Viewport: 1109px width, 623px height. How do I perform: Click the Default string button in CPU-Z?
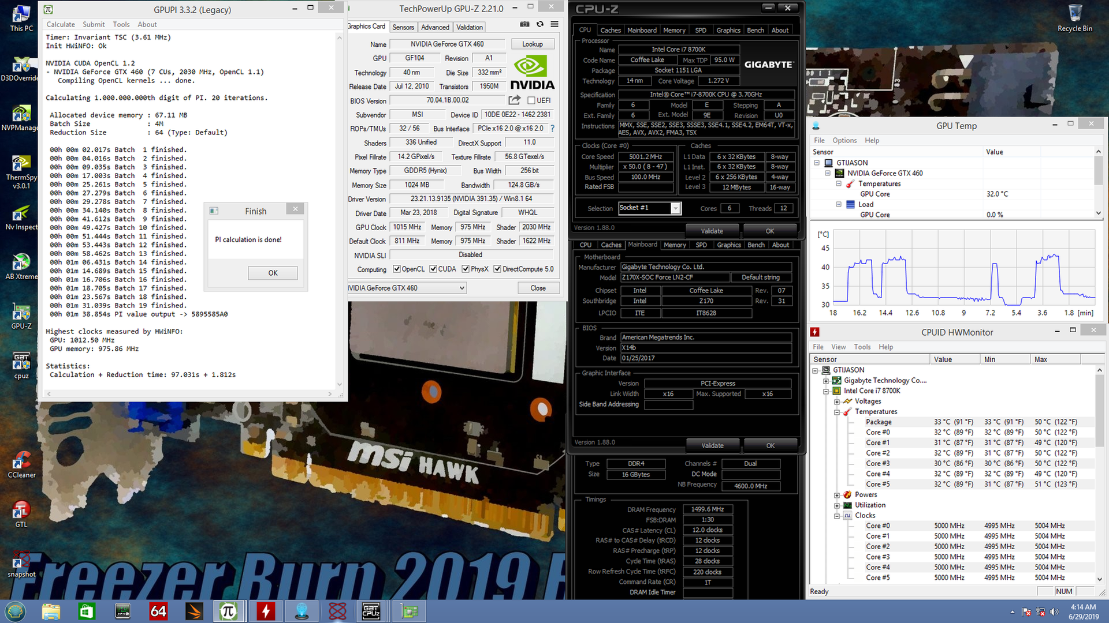pos(760,277)
